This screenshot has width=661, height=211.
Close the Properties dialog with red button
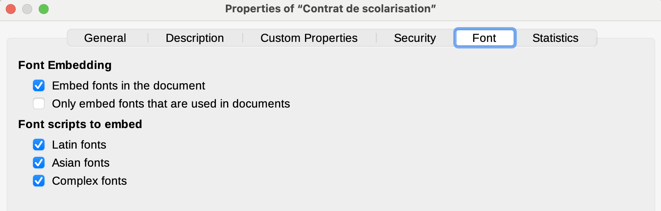(11, 9)
